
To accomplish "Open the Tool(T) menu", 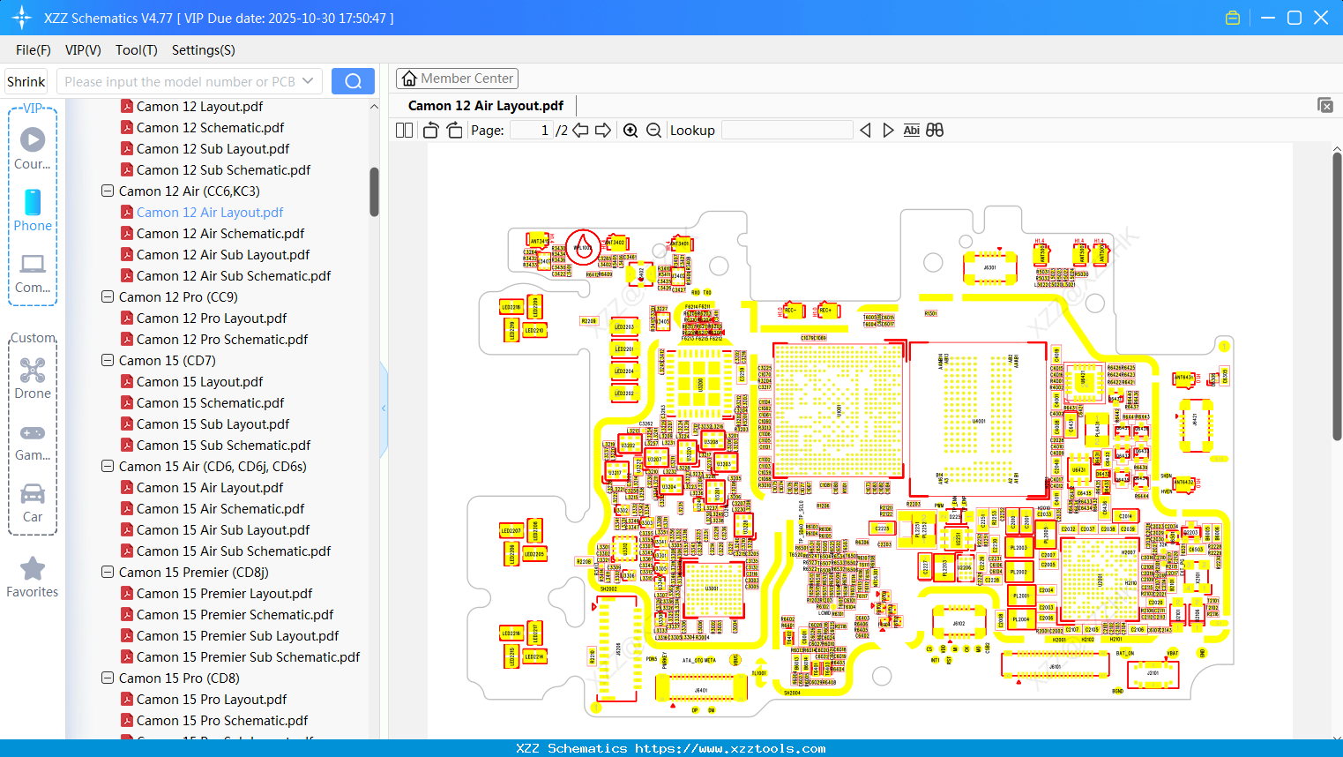I will (x=137, y=50).
